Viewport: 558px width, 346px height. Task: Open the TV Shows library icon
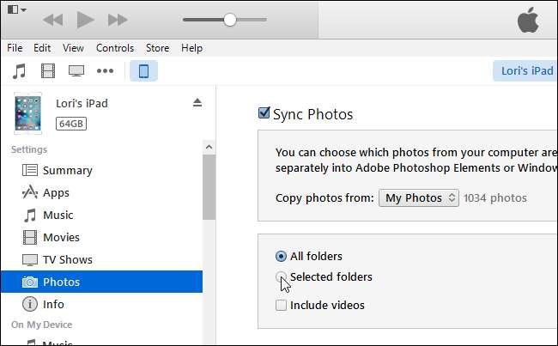point(76,71)
